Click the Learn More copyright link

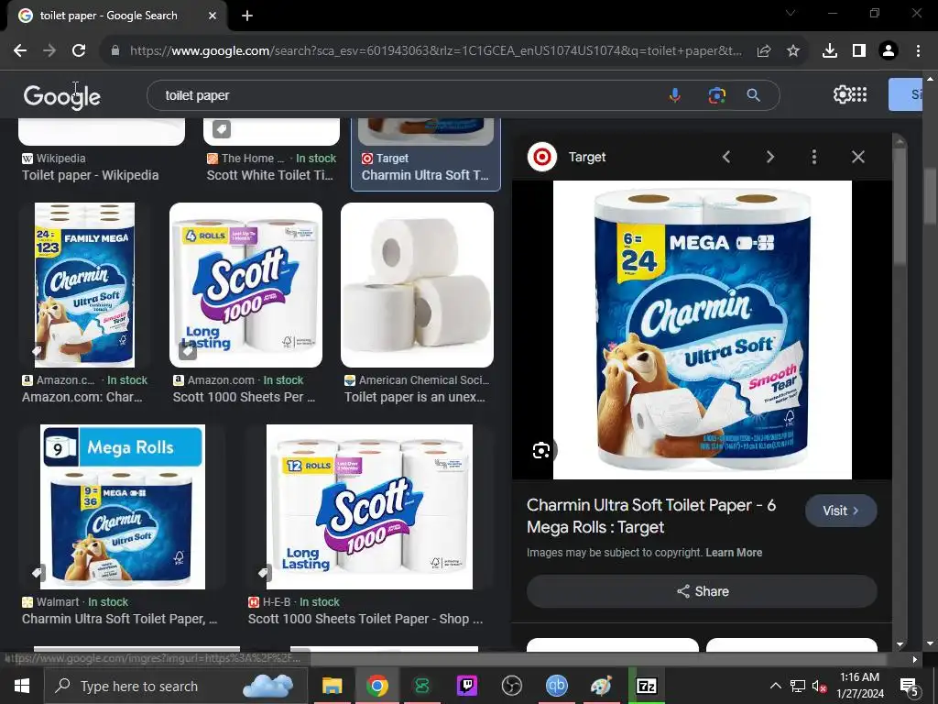point(734,553)
